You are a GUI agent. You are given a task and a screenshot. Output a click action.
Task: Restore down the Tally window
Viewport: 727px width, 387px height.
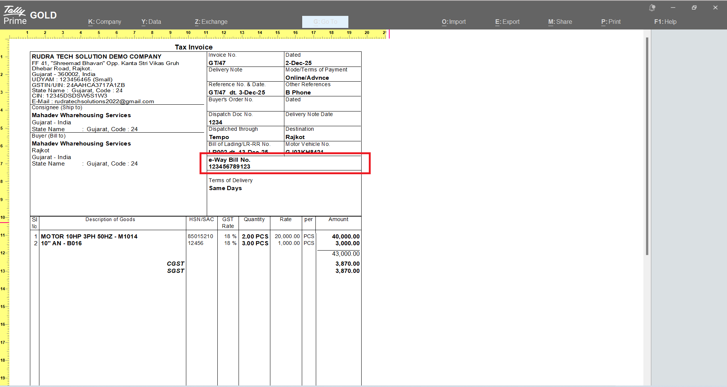coord(694,8)
